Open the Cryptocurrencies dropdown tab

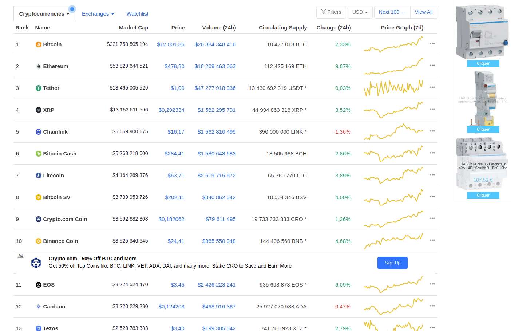tap(44, 14)
